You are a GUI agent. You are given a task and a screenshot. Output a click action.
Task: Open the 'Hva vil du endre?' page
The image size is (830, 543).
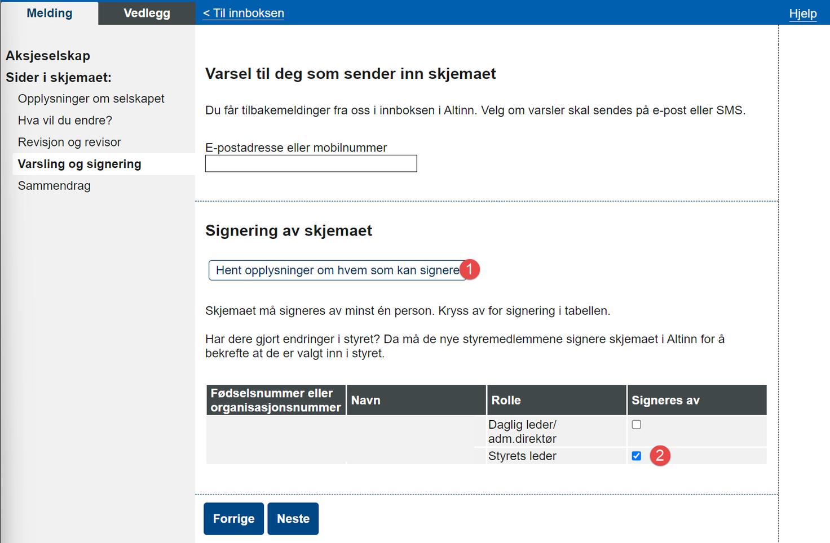point(65,120)
